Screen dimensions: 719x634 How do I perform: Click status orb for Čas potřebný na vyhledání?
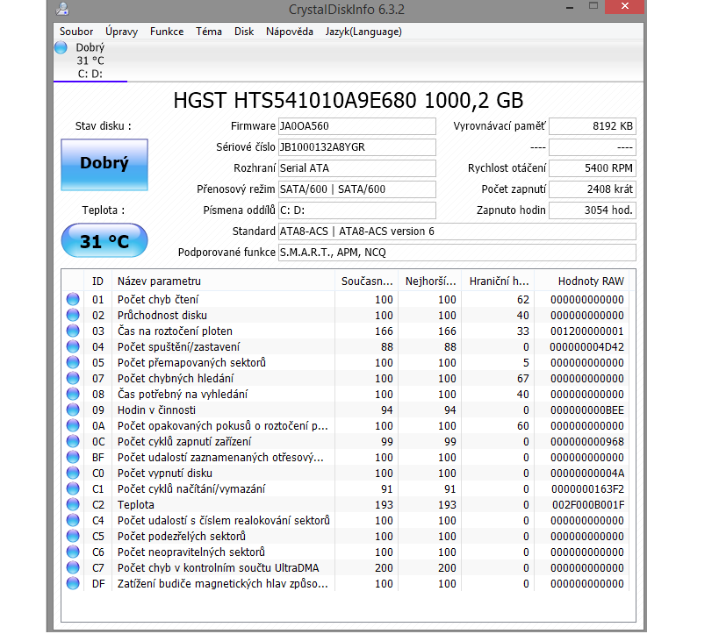[x=73, y=394]
